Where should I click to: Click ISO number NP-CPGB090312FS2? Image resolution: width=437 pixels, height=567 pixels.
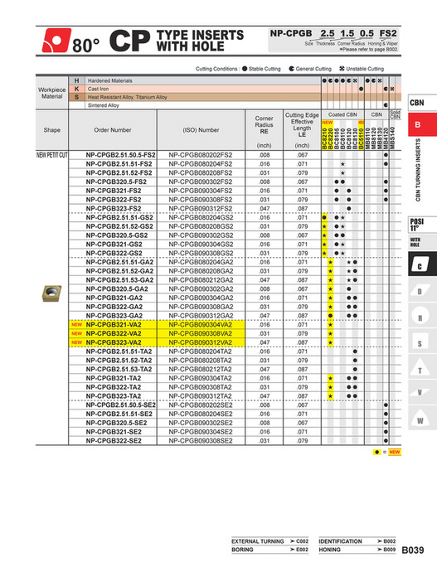pyautogui.click(x=201, y=209)
